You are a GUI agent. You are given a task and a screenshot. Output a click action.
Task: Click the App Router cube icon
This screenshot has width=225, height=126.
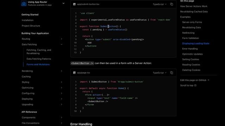coord(24,3)
